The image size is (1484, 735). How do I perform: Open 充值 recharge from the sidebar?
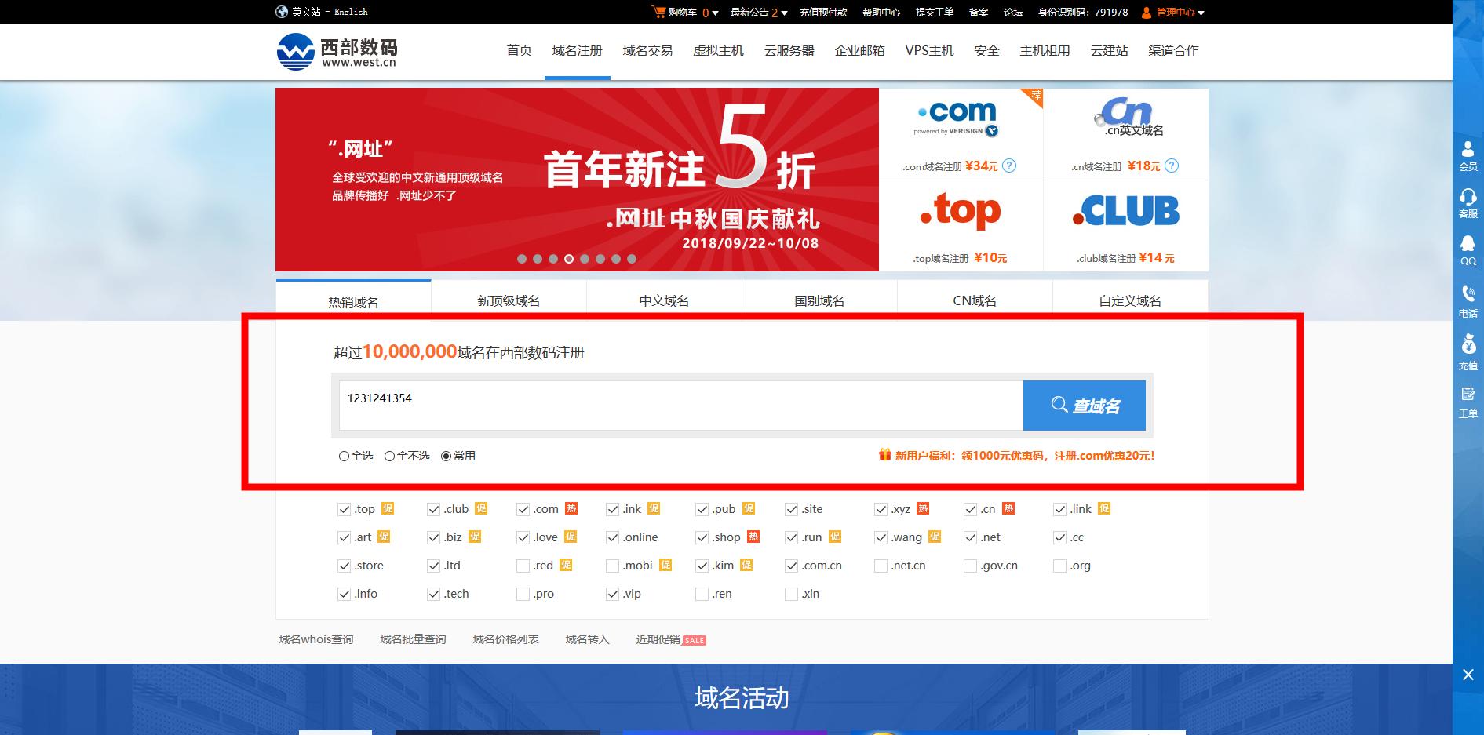pyautogui.click(x=1467, y=349)
